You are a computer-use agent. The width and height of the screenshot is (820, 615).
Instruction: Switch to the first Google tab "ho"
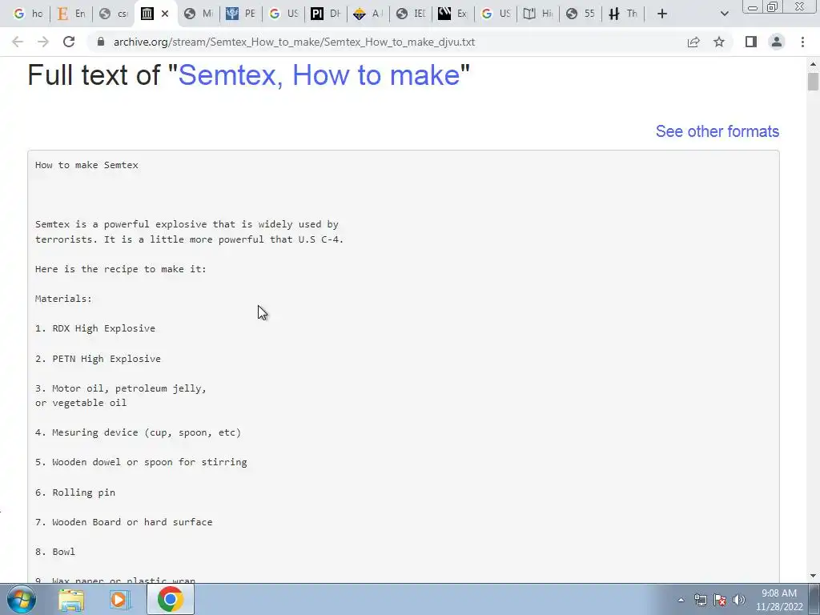28,14
